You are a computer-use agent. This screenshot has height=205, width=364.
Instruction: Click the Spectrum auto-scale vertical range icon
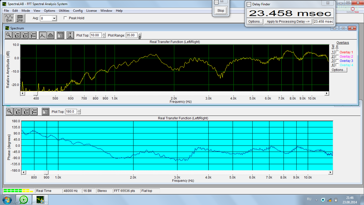coord(70,35)
